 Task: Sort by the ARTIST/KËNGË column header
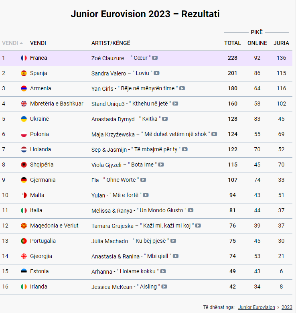111,43
